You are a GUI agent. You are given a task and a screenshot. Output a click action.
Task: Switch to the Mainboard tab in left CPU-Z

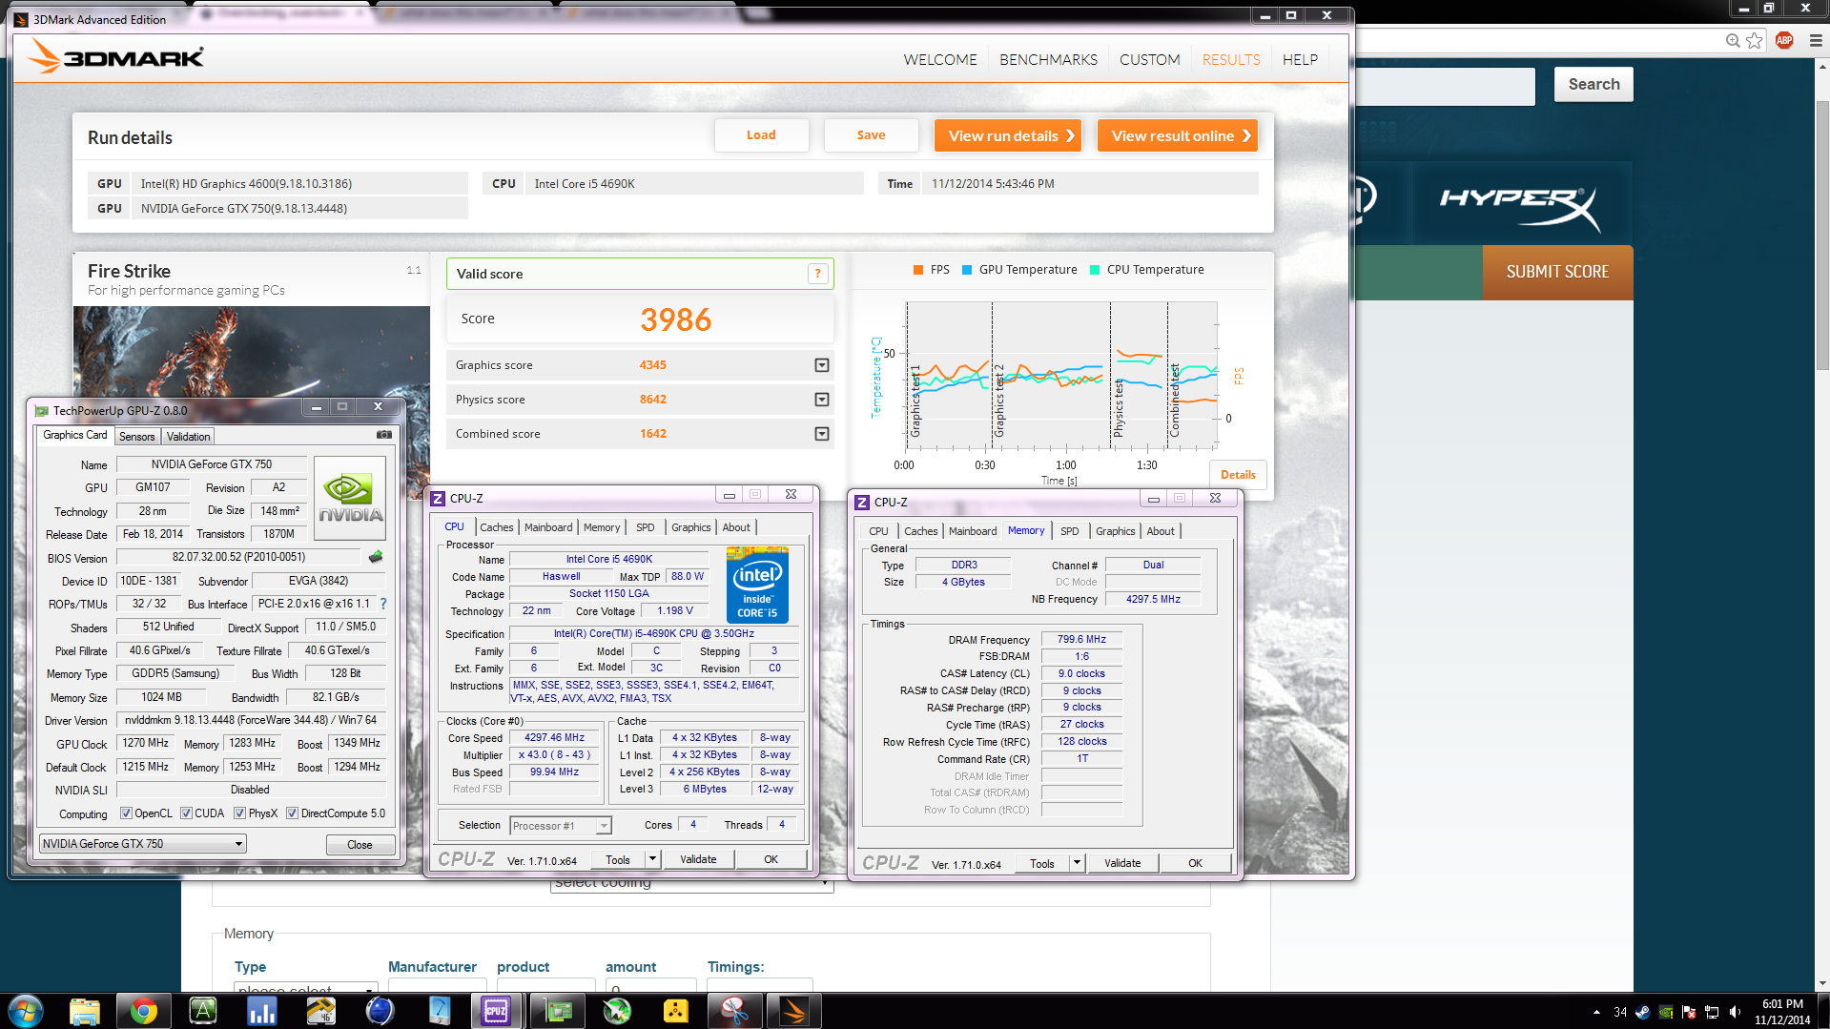click(548, 527)
